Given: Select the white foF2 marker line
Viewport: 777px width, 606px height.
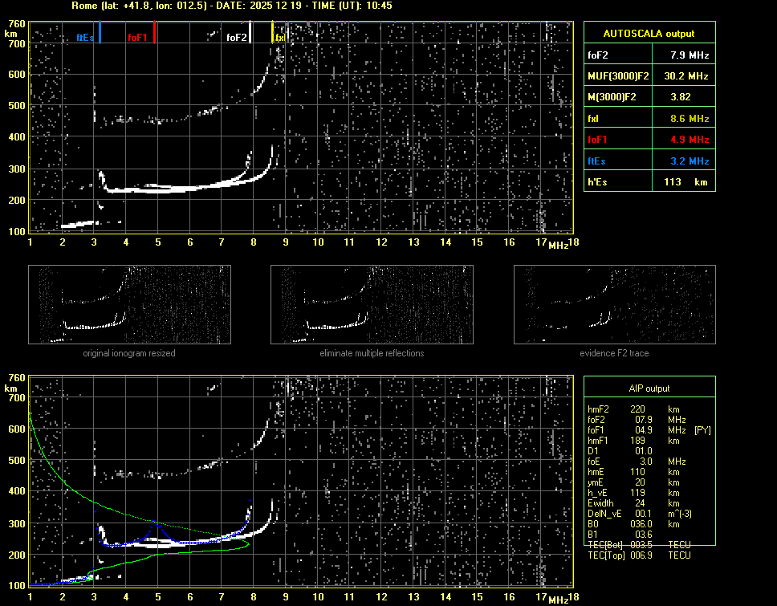Looking at the screenshot, I should 250,33.
